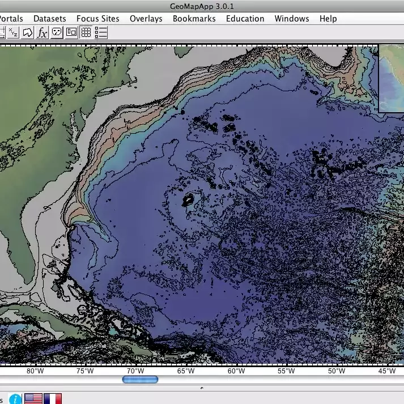404x404 pixels.
Task: Click the horizontal scrollbar thumb below map
Action: (140, 380)
